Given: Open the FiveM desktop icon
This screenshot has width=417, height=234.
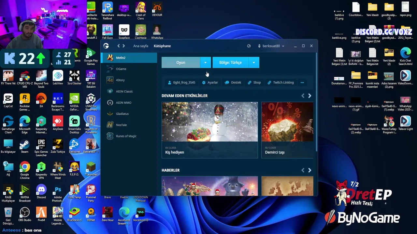Looking at the screenshot, I should 41,214.
